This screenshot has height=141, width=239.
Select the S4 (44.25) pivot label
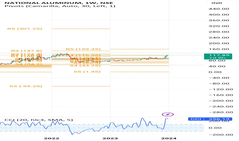85,66
